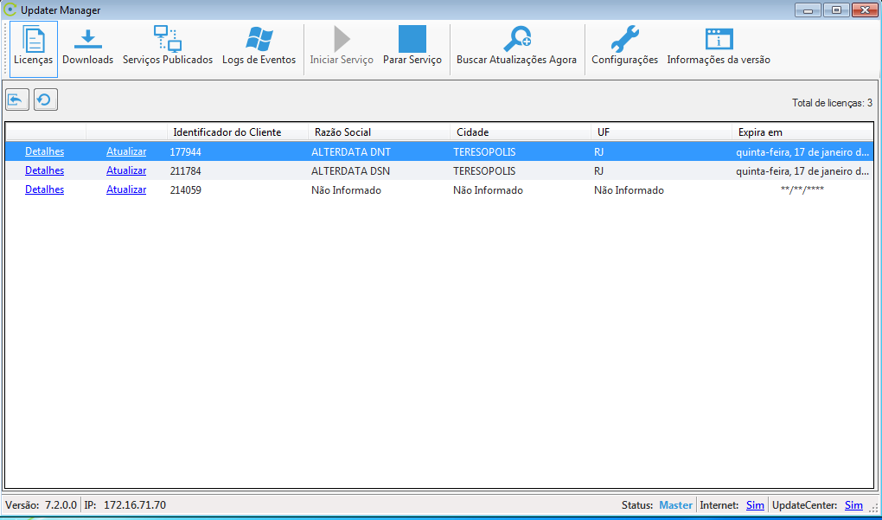Click Não Informado in UF column
The width and height of the screenshot is (882, 520).
click(629, 190)
